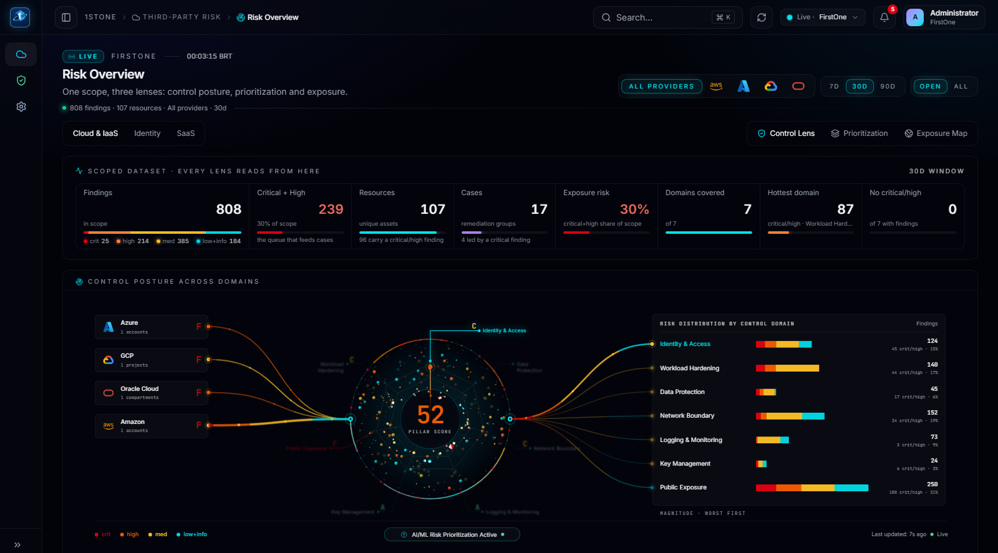
Task: Click the Azure logo in accounts card
Action: (x=109, y=327)
